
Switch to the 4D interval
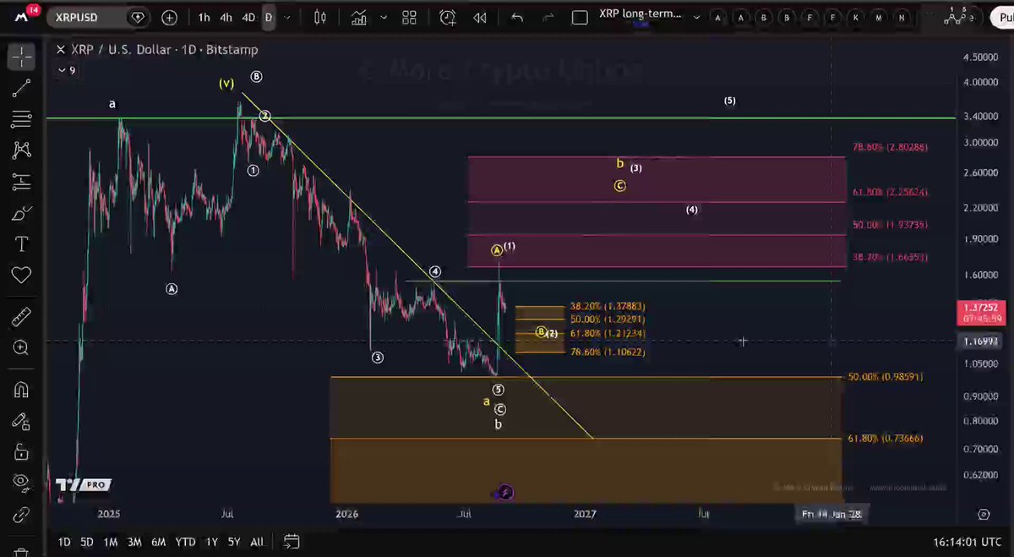pos(248,17)
